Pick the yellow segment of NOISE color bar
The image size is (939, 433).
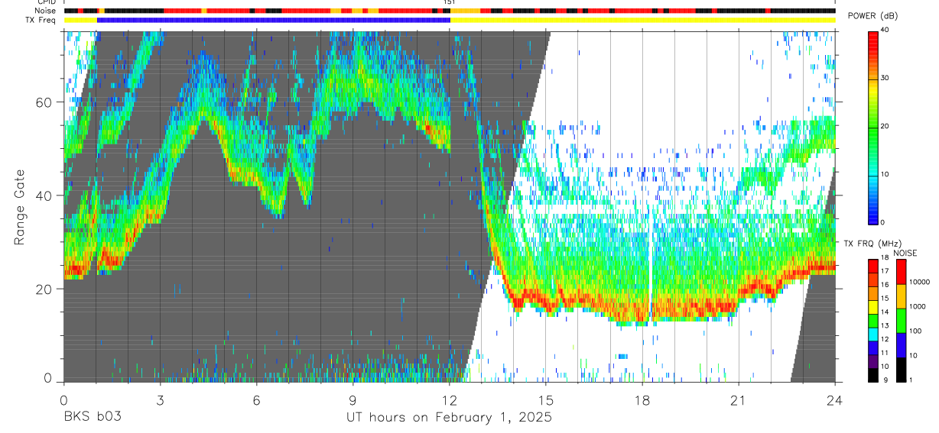(x=901, y=296)
